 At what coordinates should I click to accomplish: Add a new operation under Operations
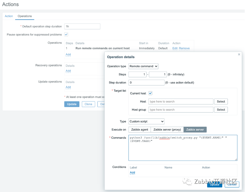(x=68, y=54)
